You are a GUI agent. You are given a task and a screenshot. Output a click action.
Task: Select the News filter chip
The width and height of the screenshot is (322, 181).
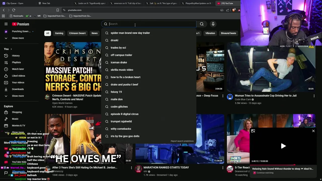click(x=95, y=33)
